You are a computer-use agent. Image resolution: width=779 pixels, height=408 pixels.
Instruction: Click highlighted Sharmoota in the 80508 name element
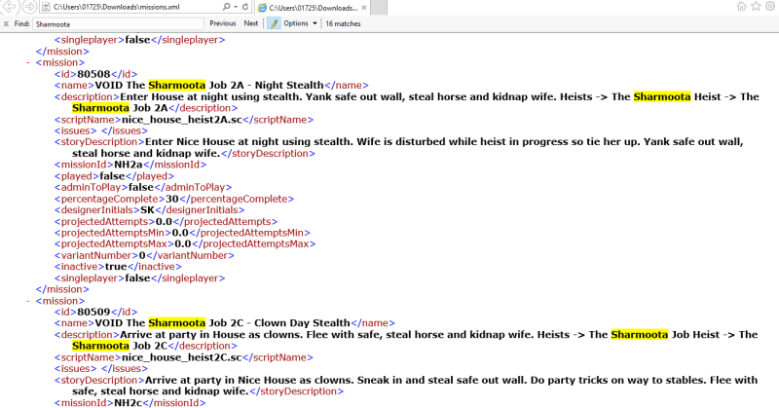point(175,85)
